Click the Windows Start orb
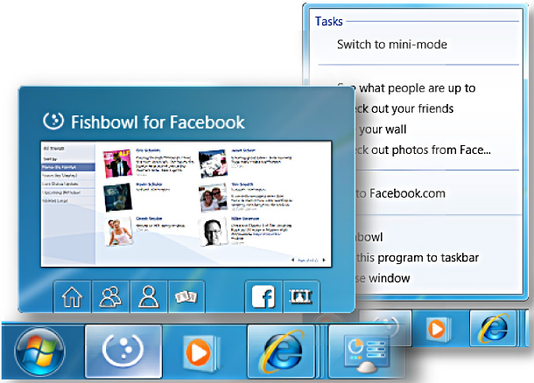 [x=40, y=352]
